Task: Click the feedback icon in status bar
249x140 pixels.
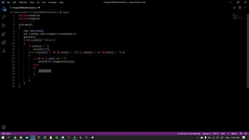Action: click(x=241, y=134)
